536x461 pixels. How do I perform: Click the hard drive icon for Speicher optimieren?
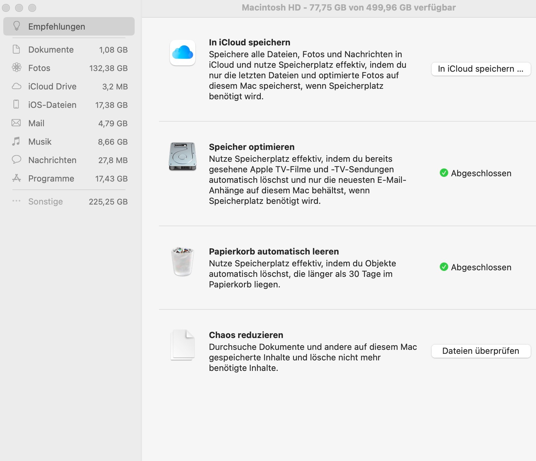coord(183,157)
